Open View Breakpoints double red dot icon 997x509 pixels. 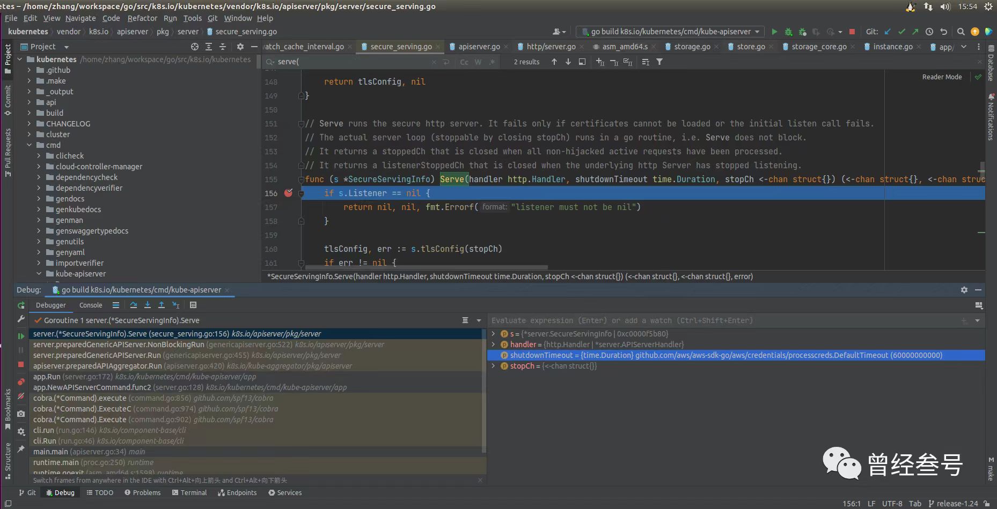click(x=21, y=382)
